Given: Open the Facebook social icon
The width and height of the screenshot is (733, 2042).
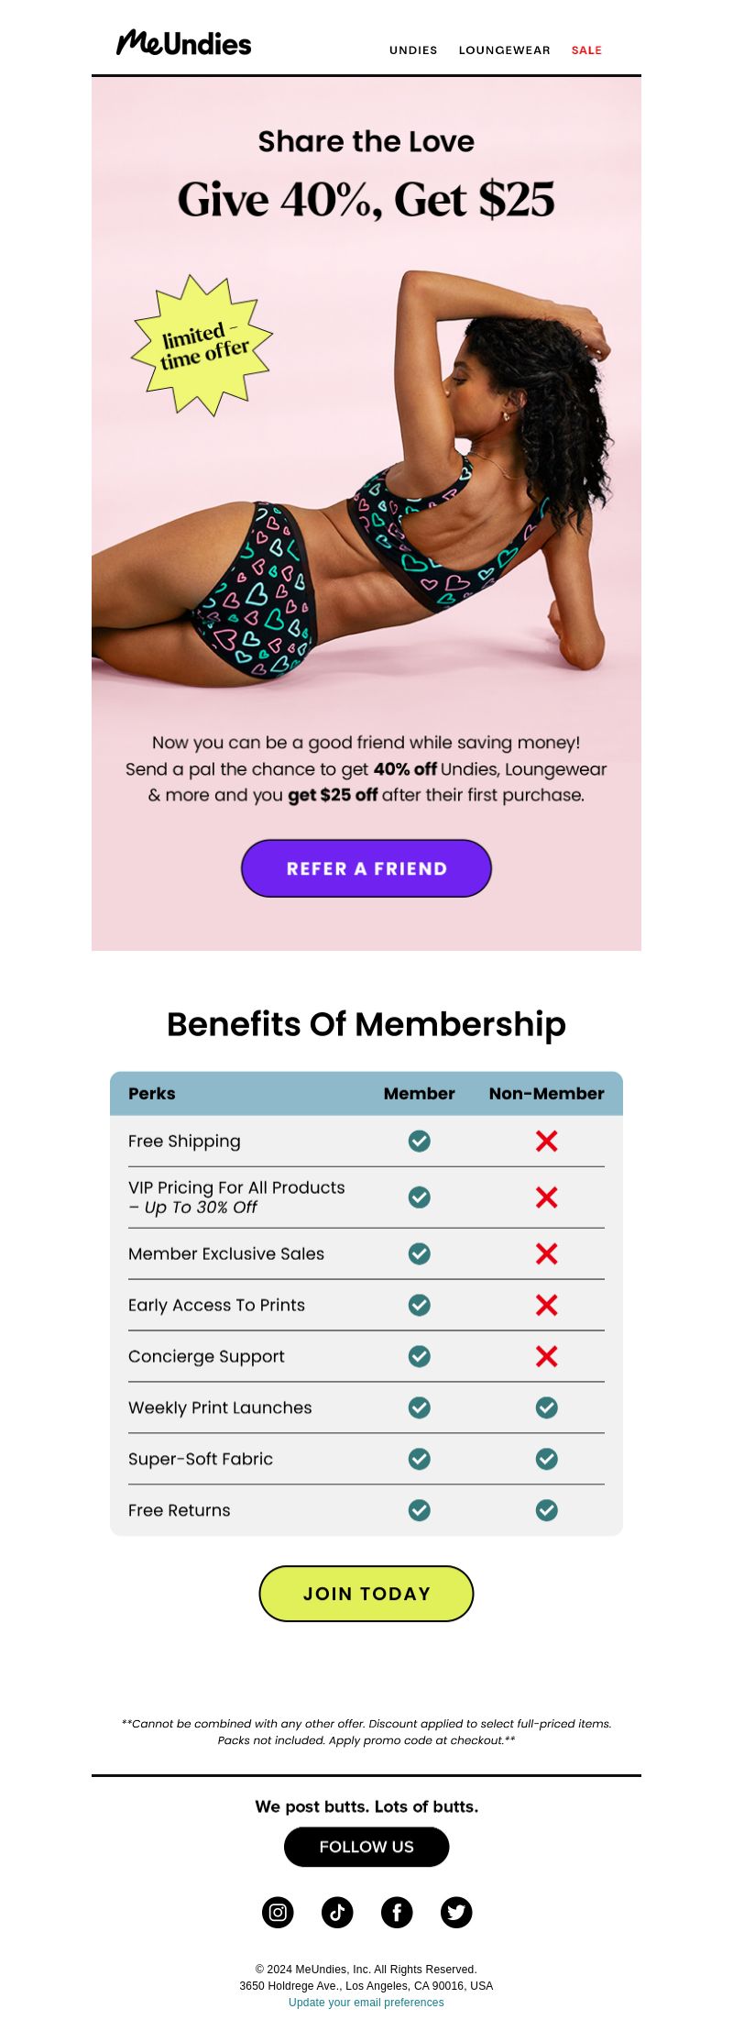Looking at the screenshot, I should tap(397, 1912).
